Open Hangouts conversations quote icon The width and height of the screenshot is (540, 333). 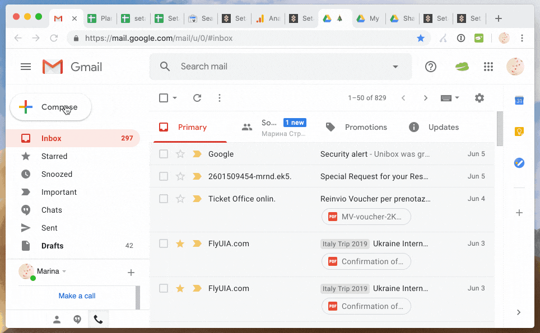tap(77, 320)
